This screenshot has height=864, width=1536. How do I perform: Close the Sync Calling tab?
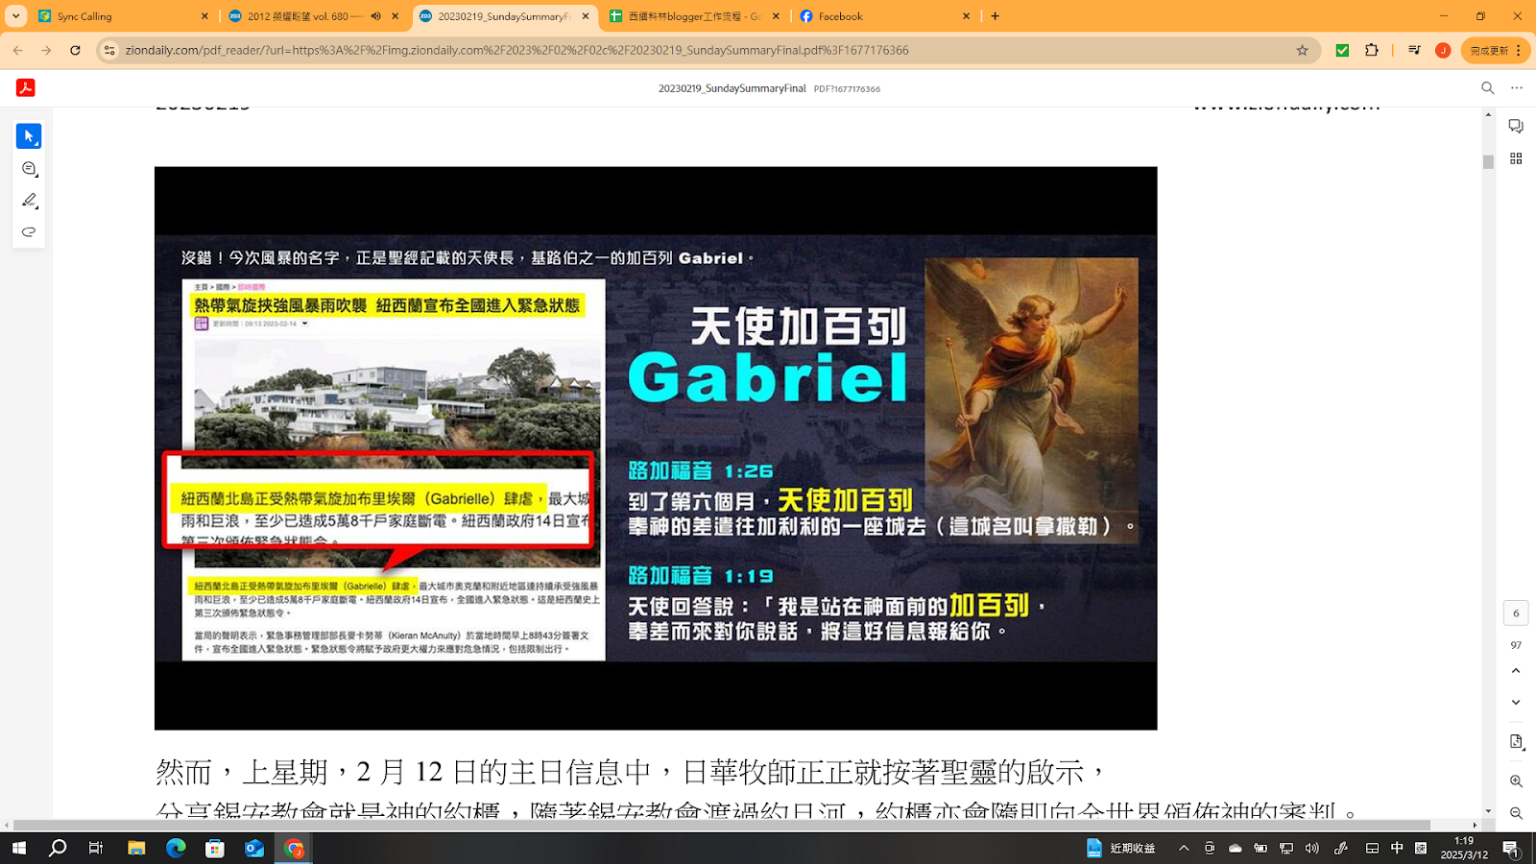[x=204, y=16]
